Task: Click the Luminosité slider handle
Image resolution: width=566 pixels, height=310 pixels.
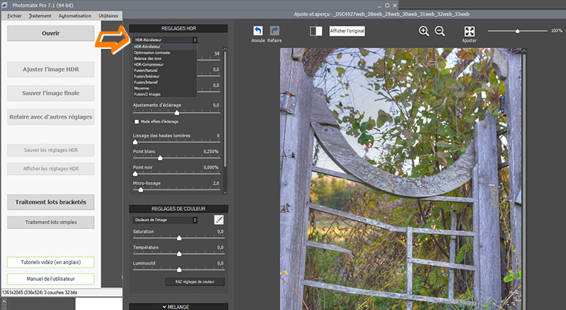Action: [x=179, y=270]
